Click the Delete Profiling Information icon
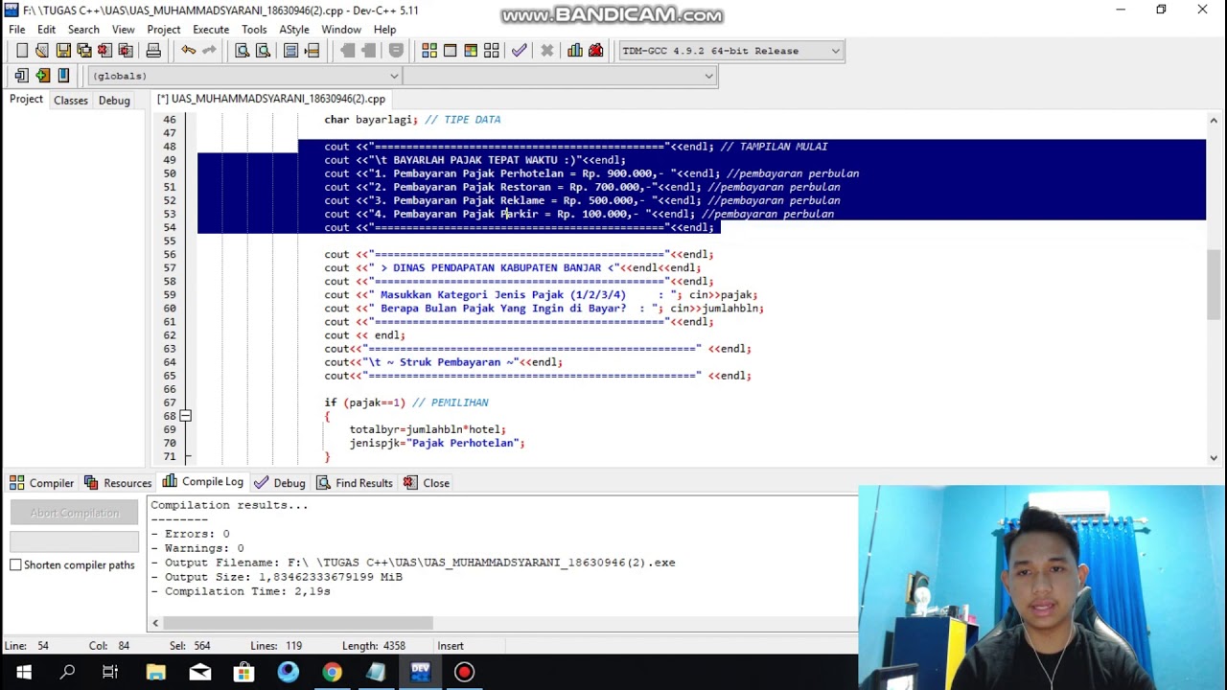Screen dimensions: 1227x690 click(595, 51)
